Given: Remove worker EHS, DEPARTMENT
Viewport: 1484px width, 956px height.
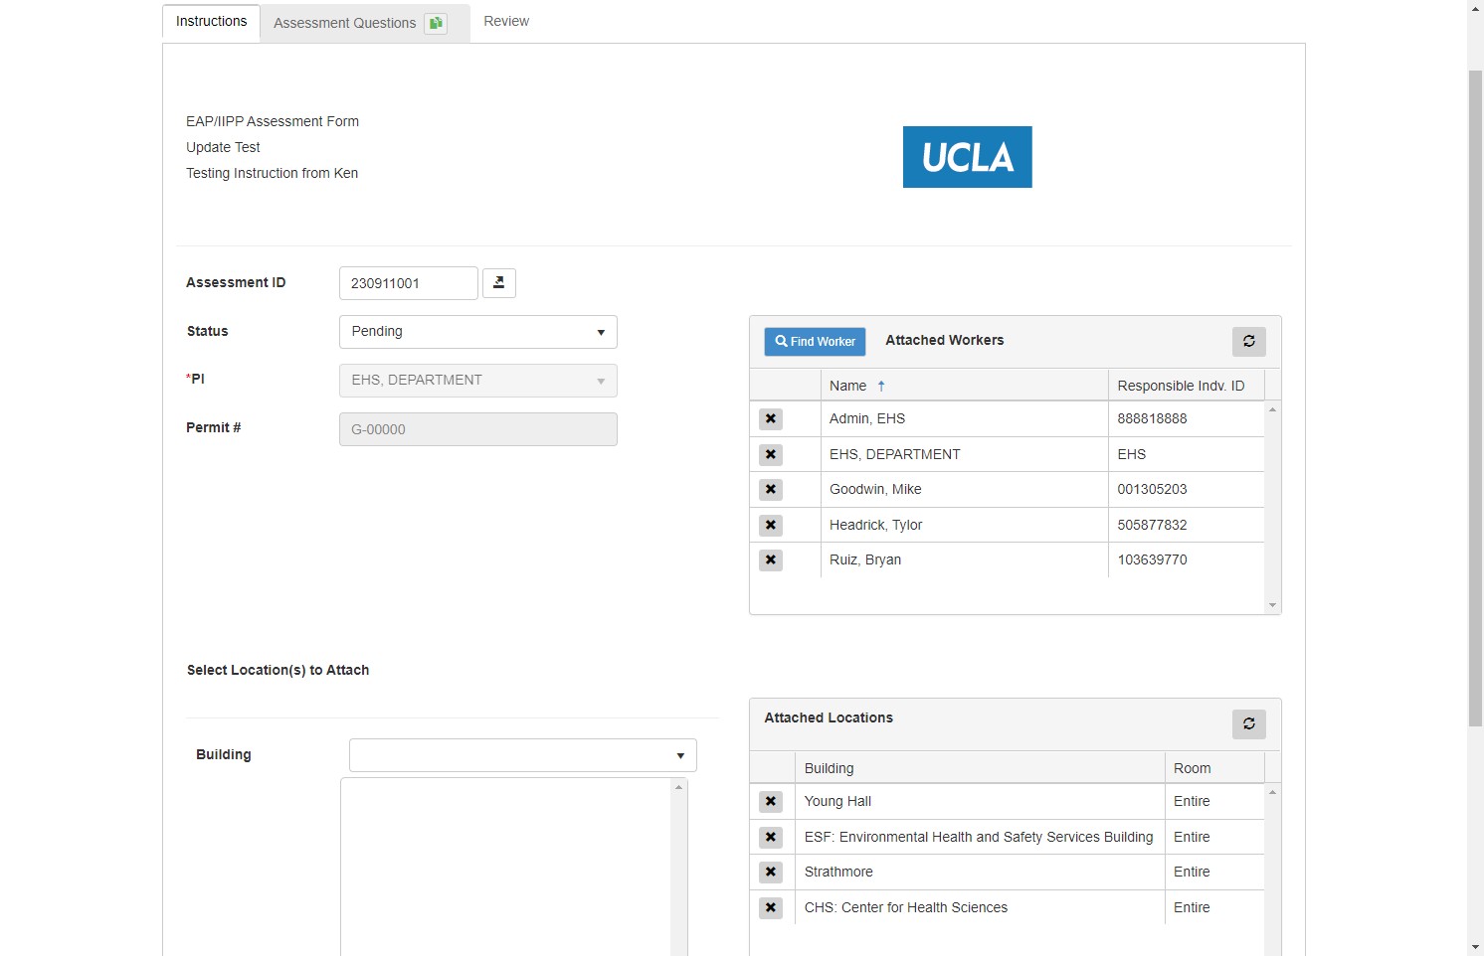Looking at the screenshot, I should (x=771, y=455).
